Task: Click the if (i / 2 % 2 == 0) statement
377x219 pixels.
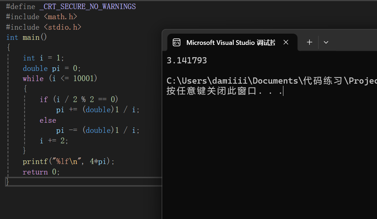Action: coord(79,99)
